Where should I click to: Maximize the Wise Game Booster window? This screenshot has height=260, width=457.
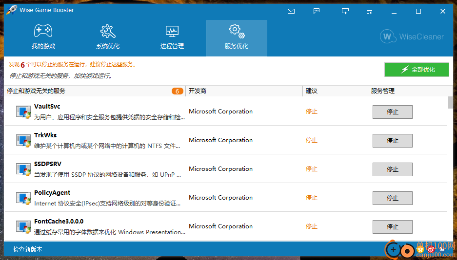coord(418,11)
